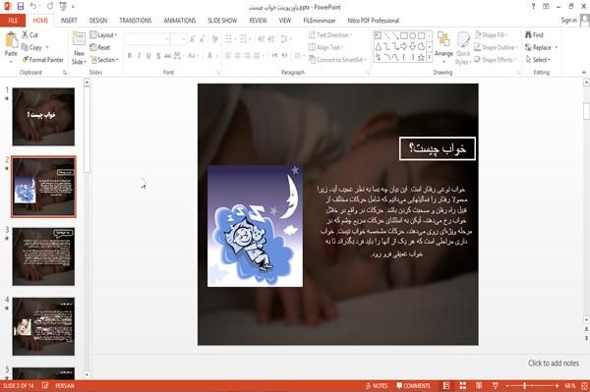Click Copy in Clipboard group
The height and width of the screenshot is (392, 590).
click(x=32, y=47)
